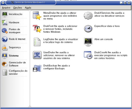132x109 pixels.
Task: Open the window menu arrow in title bar
Action: pyautogui.click(x=3, y=3)
